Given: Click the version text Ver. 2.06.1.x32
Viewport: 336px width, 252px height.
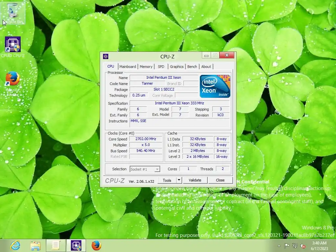Looking at the screenshot, I should coord(141,181).
